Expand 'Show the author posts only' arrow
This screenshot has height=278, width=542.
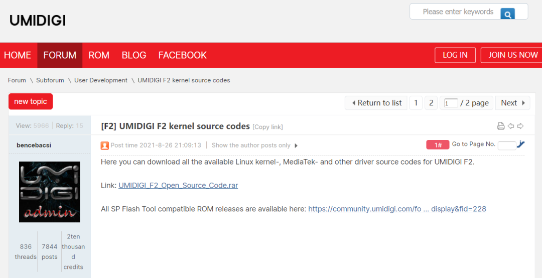point(296,146)
